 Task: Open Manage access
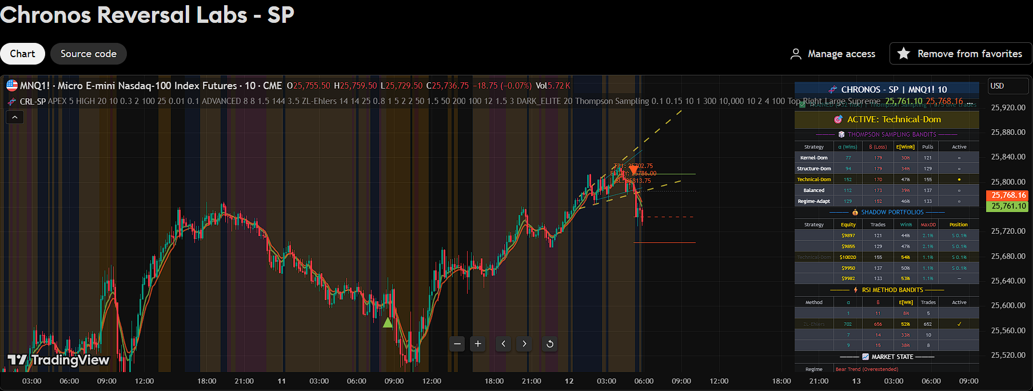coord(833,54)
